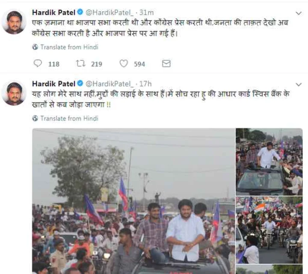Expand the options chevron on the 31m tweet
The image size is (308, 274).
click(299, 13)
